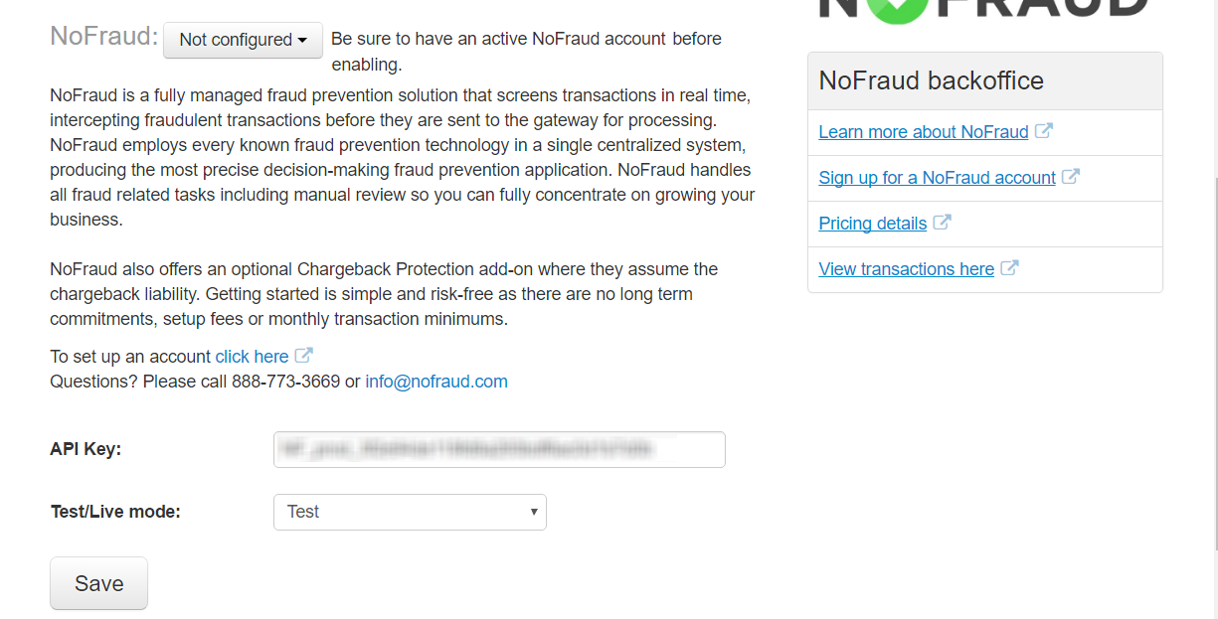The height and width of the screenshot is (619, 1218).
Task: Expand the Test/Live mode select box
Action: click(x=410, y=512)
